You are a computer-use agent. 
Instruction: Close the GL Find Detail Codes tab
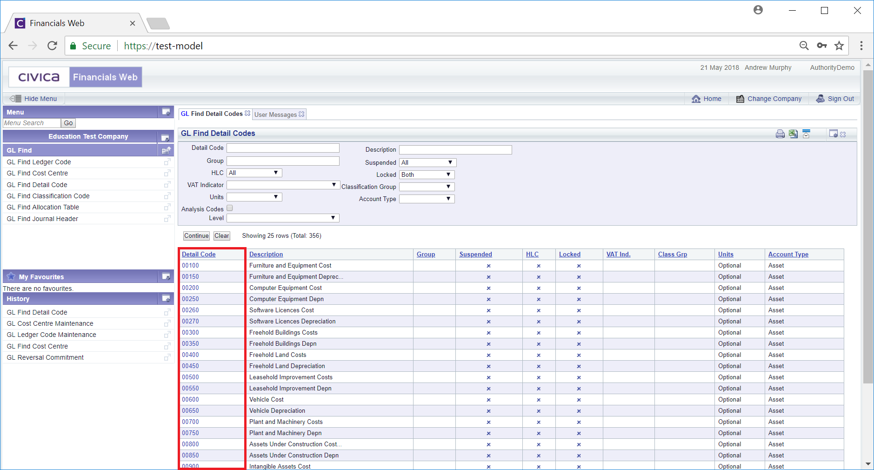[247, 113]
